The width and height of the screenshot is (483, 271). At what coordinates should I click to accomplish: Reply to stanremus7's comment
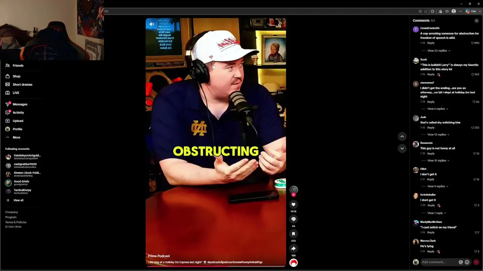click(431, 102)
